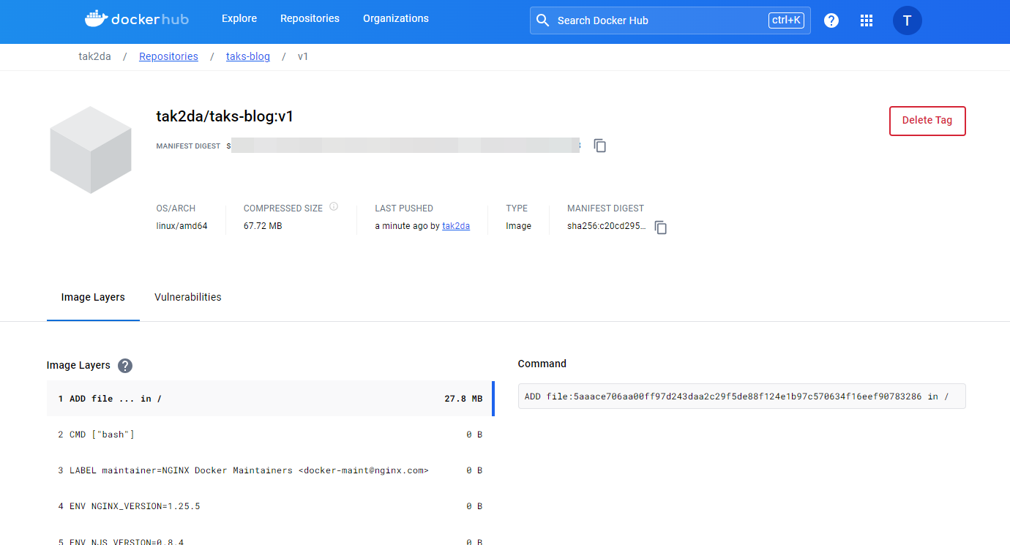
Task: Switch to the Vulnerabilities tab
Action: [x=188, y=297]
